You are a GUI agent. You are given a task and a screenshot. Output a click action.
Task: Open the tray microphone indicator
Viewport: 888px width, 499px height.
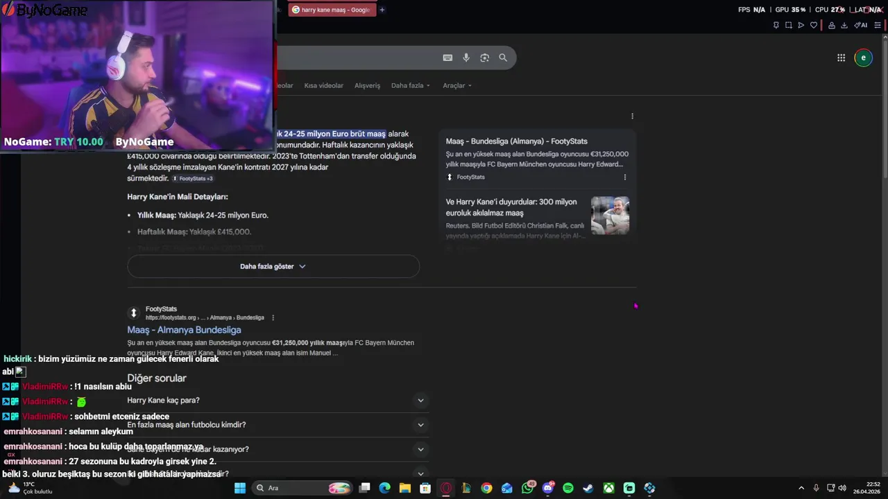[x=816, y=488]
